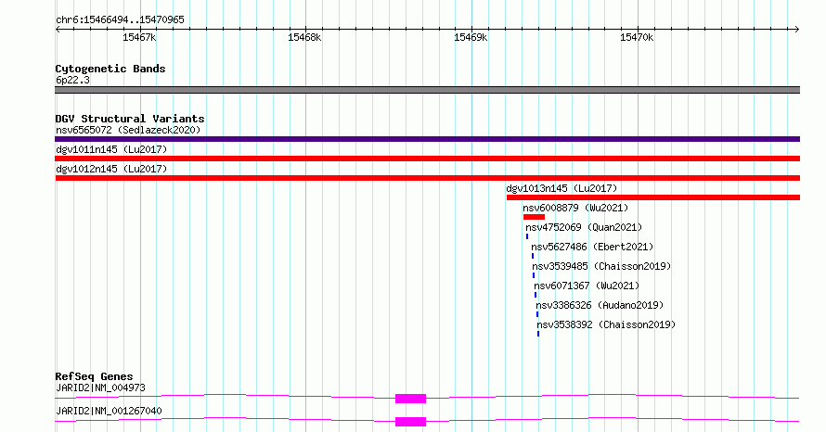Image resolution: width=826 pixels, height=432 pixels.
Task: Click the chr6:15466494..15470965 coordinates label
Action: [120, 20]
